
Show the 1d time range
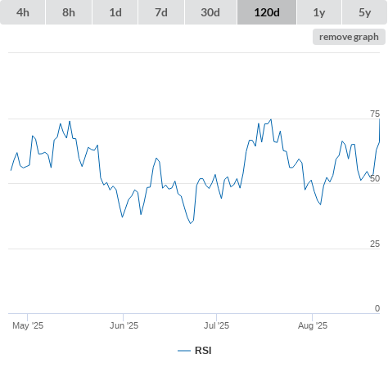(115, 12)
